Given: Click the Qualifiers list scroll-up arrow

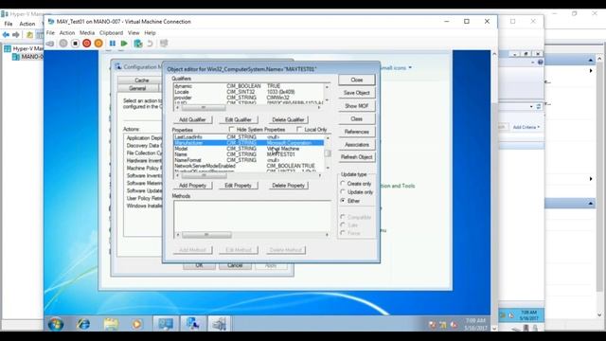Looking at the screenshot, I should 327,87.
